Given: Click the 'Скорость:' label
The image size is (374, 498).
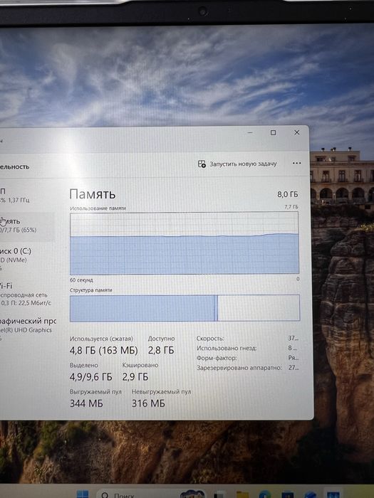Looking at the screenshot, I should [210, 339].
